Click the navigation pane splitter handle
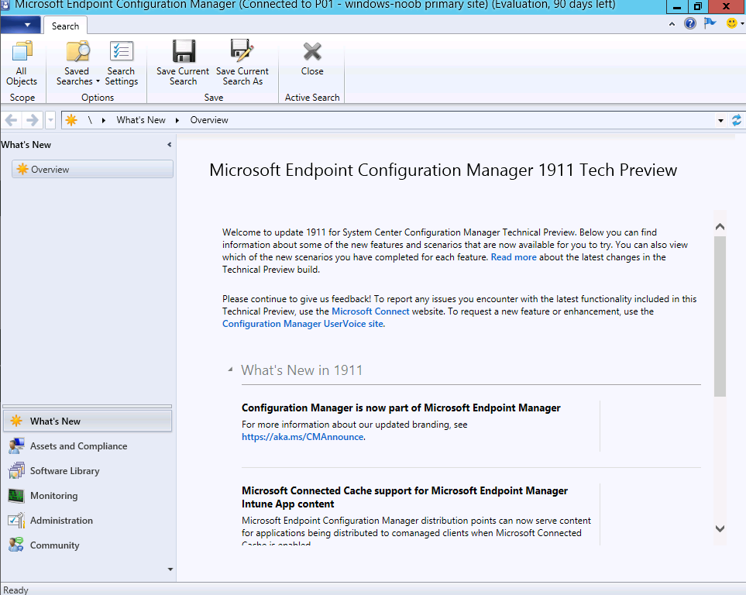 pyautogui.click(x=88, y=406)
